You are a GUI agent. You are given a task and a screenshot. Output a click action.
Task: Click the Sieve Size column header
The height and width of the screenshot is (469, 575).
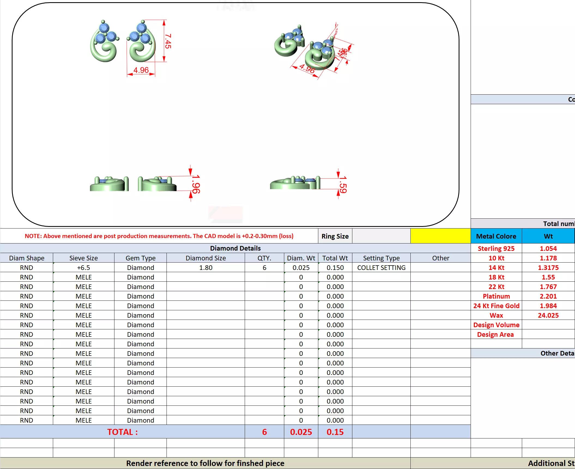(x=83, y=258)
